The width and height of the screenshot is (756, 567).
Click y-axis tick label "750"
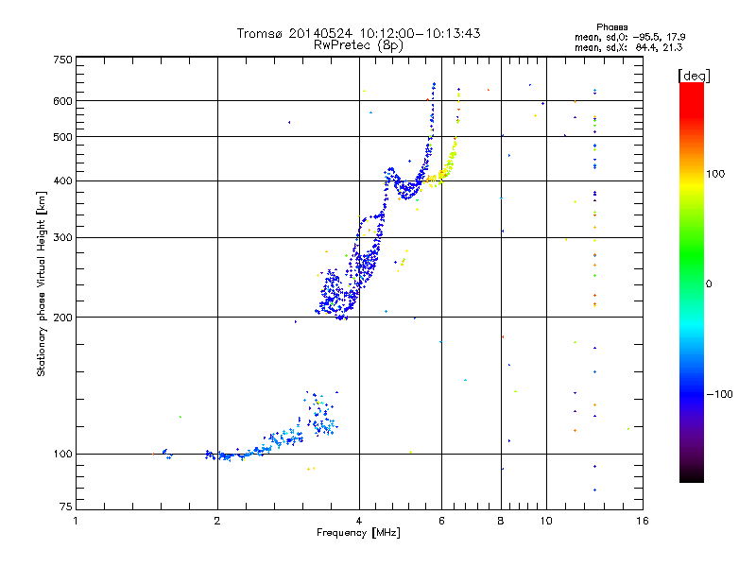63,60
